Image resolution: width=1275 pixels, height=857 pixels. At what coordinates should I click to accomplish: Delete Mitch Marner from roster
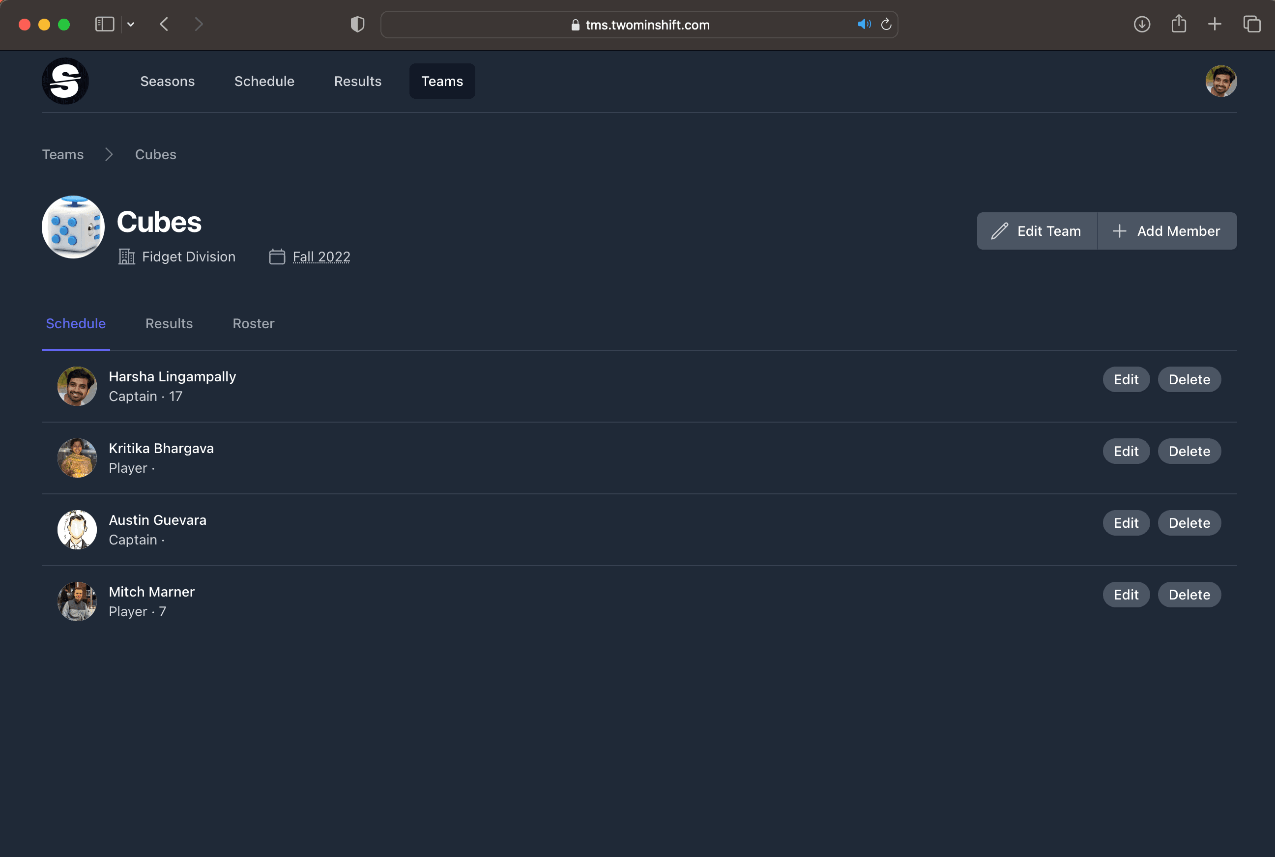click(x=1188, y=595)
